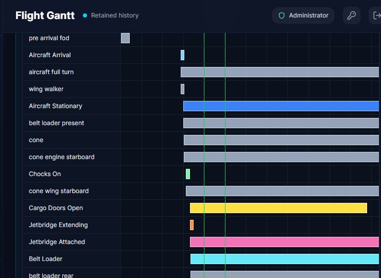Viewport: 381px width, 278px height.
Task: Select the yellow Cargo Doors Open bar
Action: tap(279, 208)
